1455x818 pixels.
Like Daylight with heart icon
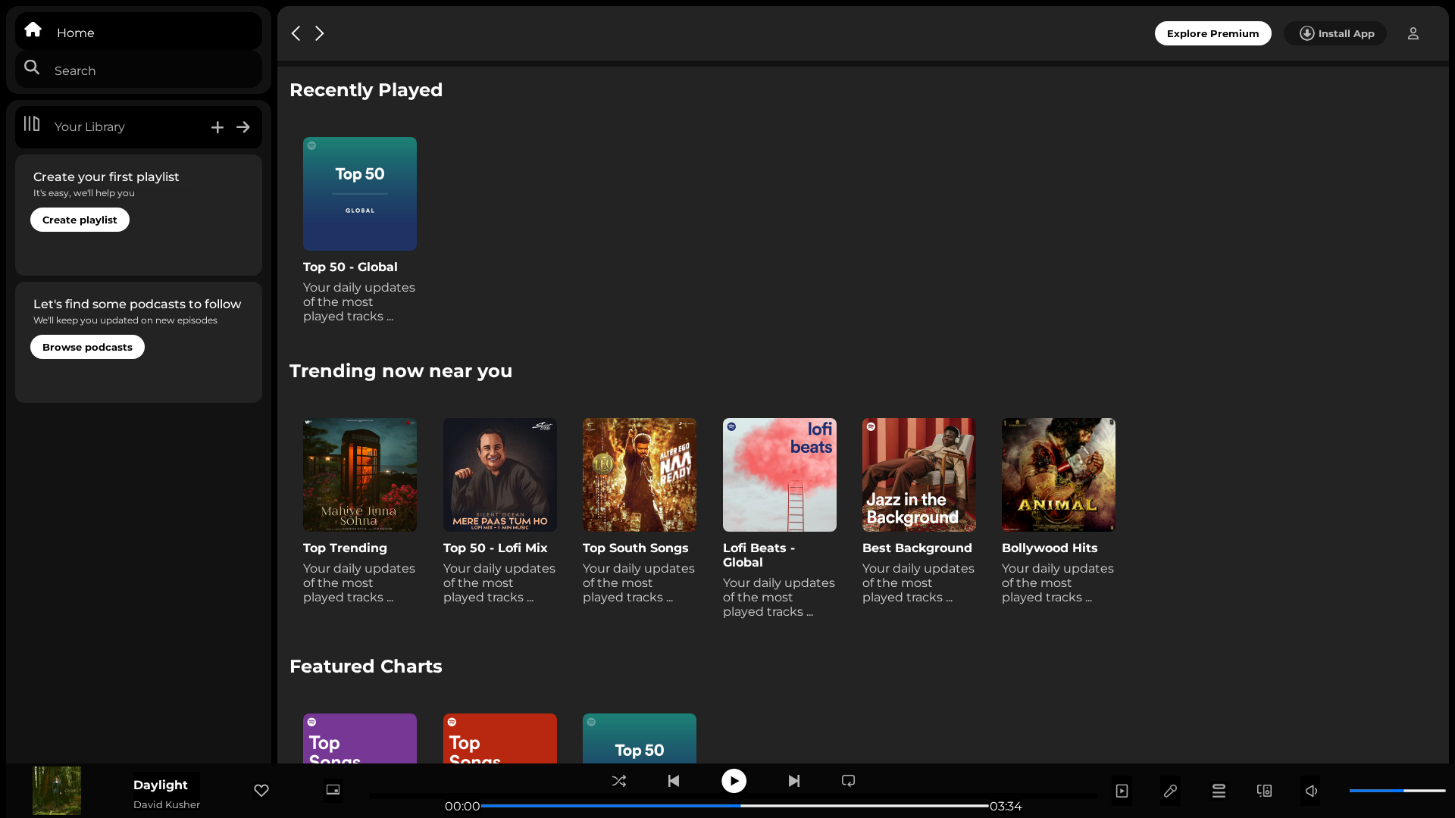[261, 791]
